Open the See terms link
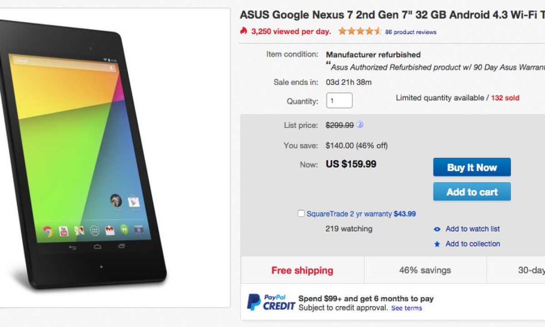 pos(406,308)
